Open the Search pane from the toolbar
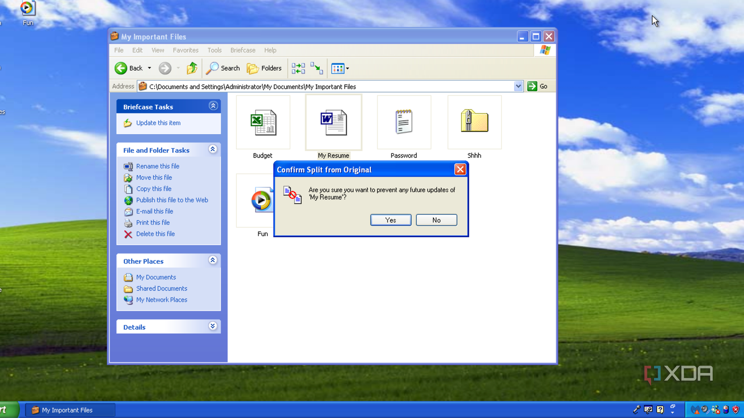This screenshot has height=418, width=744. [223, 68]
